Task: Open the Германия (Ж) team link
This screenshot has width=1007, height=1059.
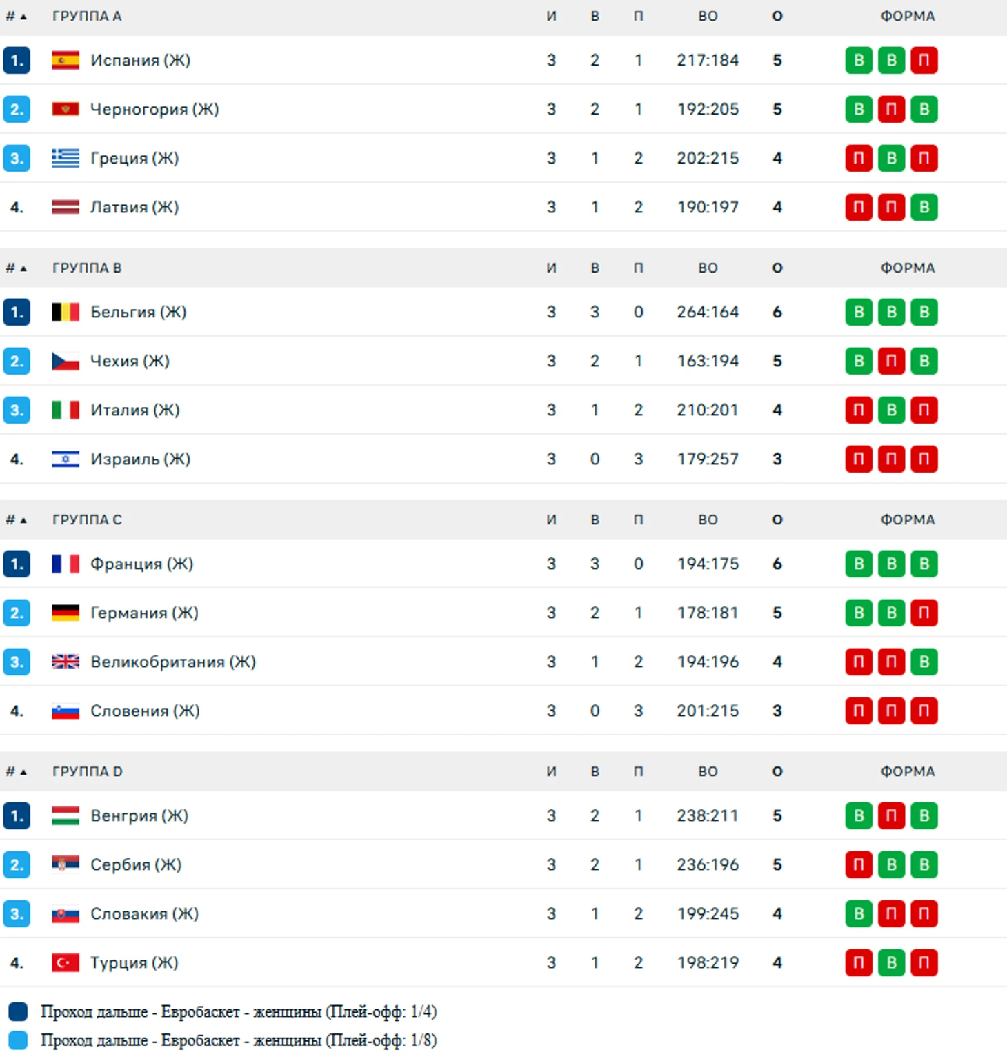Action: click(144, 613)
